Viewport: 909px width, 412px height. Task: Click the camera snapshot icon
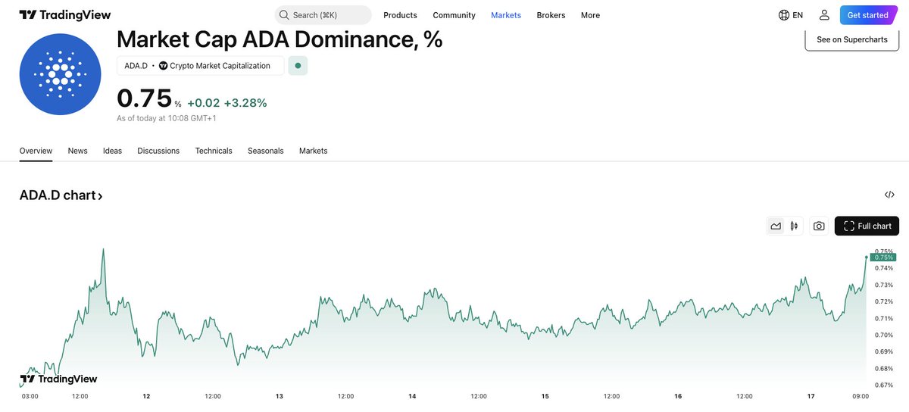coord(819,226)
